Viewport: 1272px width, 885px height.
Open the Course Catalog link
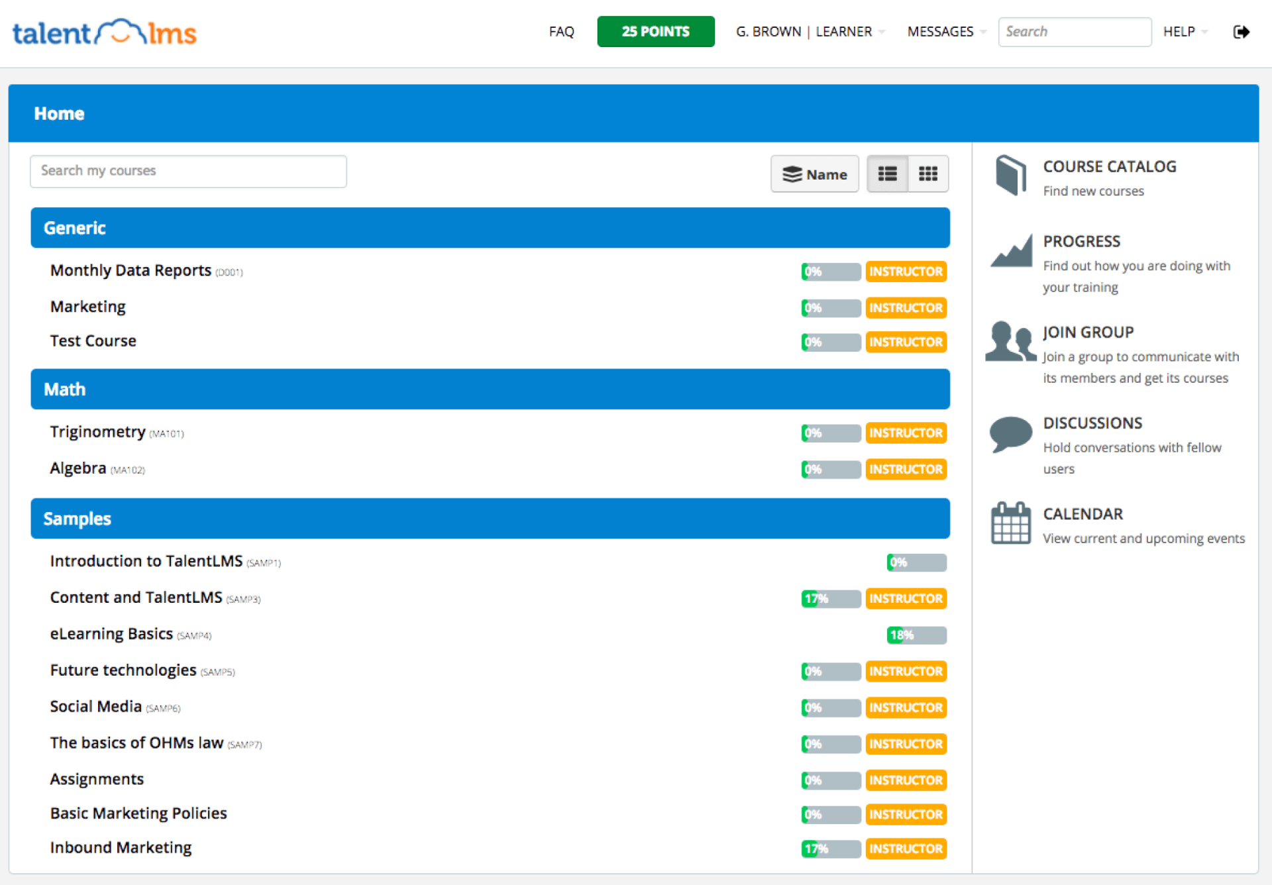[x=1110, y=166]
